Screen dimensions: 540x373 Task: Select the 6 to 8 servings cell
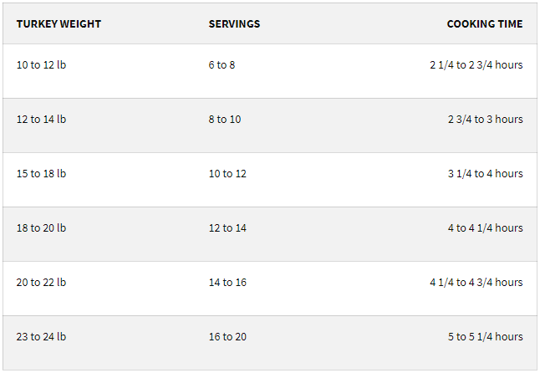tap(222, 65)
